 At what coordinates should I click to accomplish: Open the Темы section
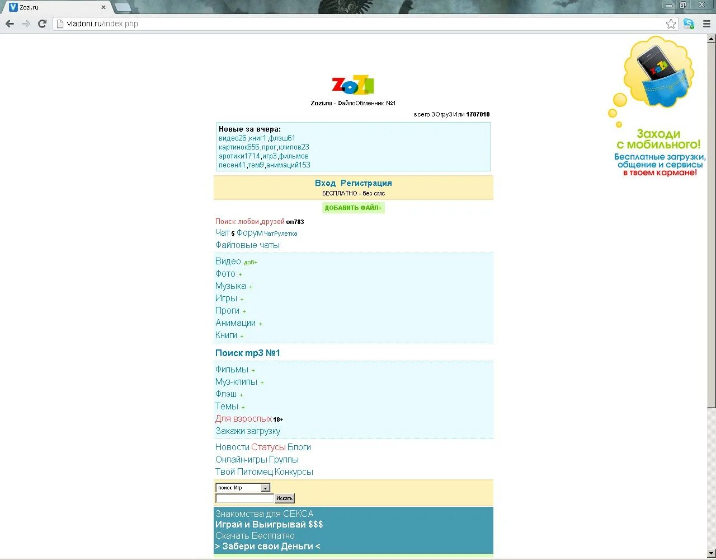(x=227, y=406)
